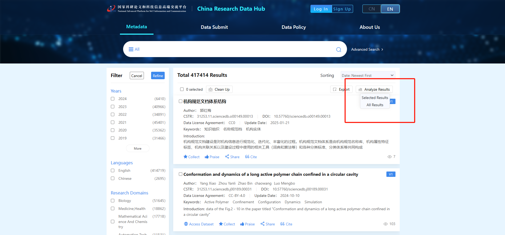Click thumbs-up Praise icon on first result

(x=207, y=157)
